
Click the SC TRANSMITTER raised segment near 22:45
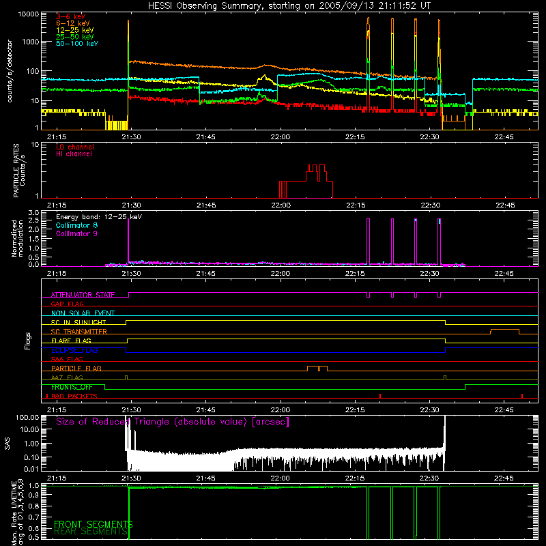(505, 332)
